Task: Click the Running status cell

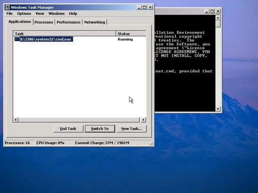Action: [x=125, y=39]
